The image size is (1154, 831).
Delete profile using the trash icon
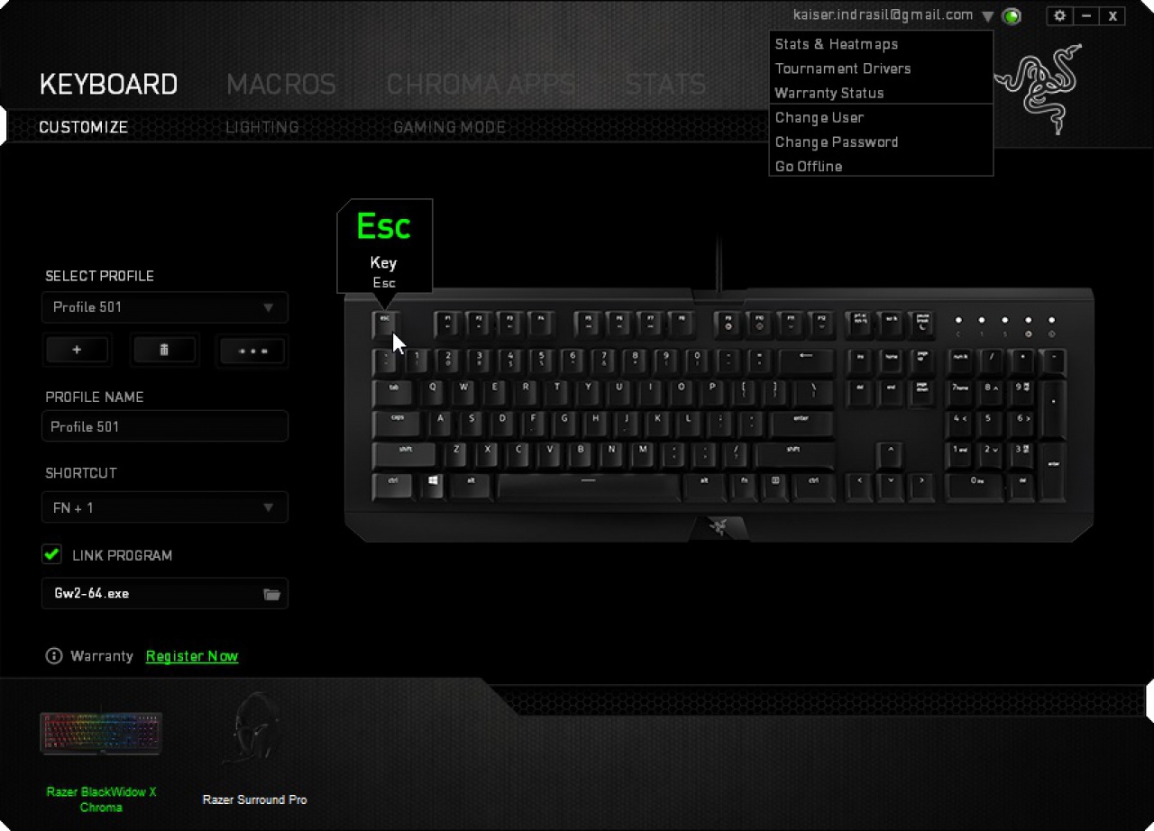coord(164,350)
